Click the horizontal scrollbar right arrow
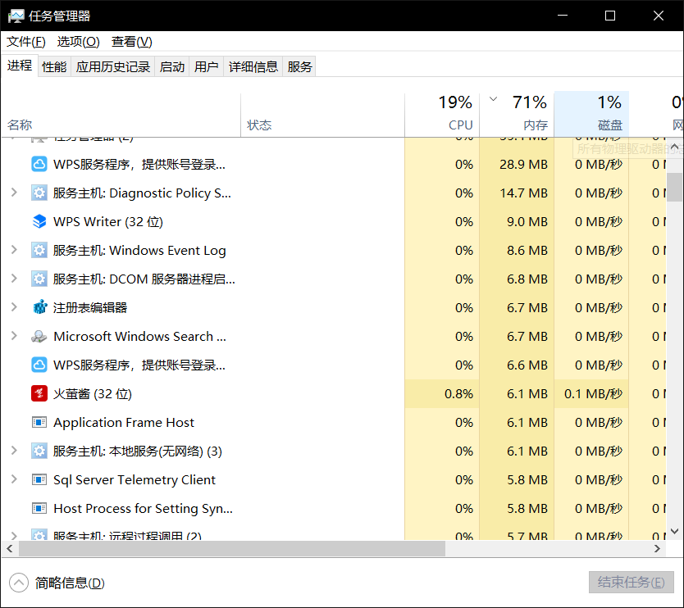The height and width of the screenshot is (608, 684). (x=657, y=549)
